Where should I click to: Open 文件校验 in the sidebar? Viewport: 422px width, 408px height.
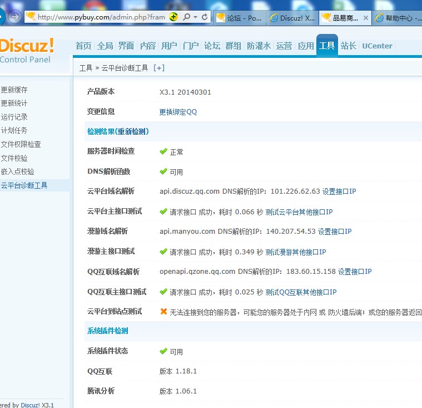(14, 158)
